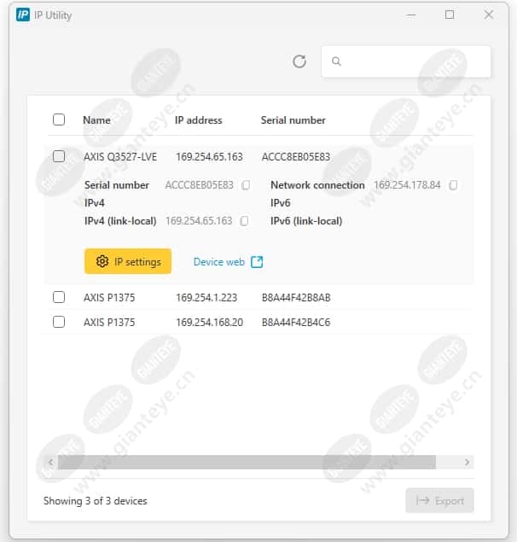Click IP address 169.254.168.20
The image size is (517, 542).
click(x=209, y=323)
